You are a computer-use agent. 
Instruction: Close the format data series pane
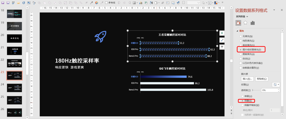coord(282,10)
